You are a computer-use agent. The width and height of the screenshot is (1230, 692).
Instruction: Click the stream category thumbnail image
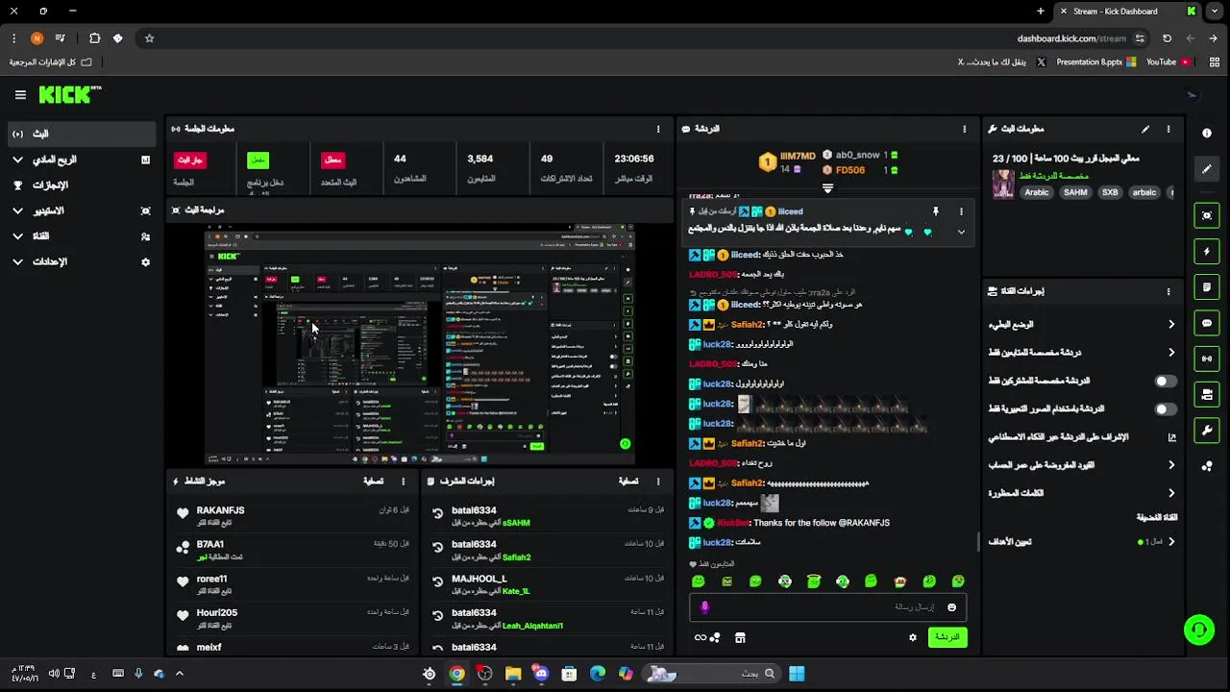point(1003,185)
